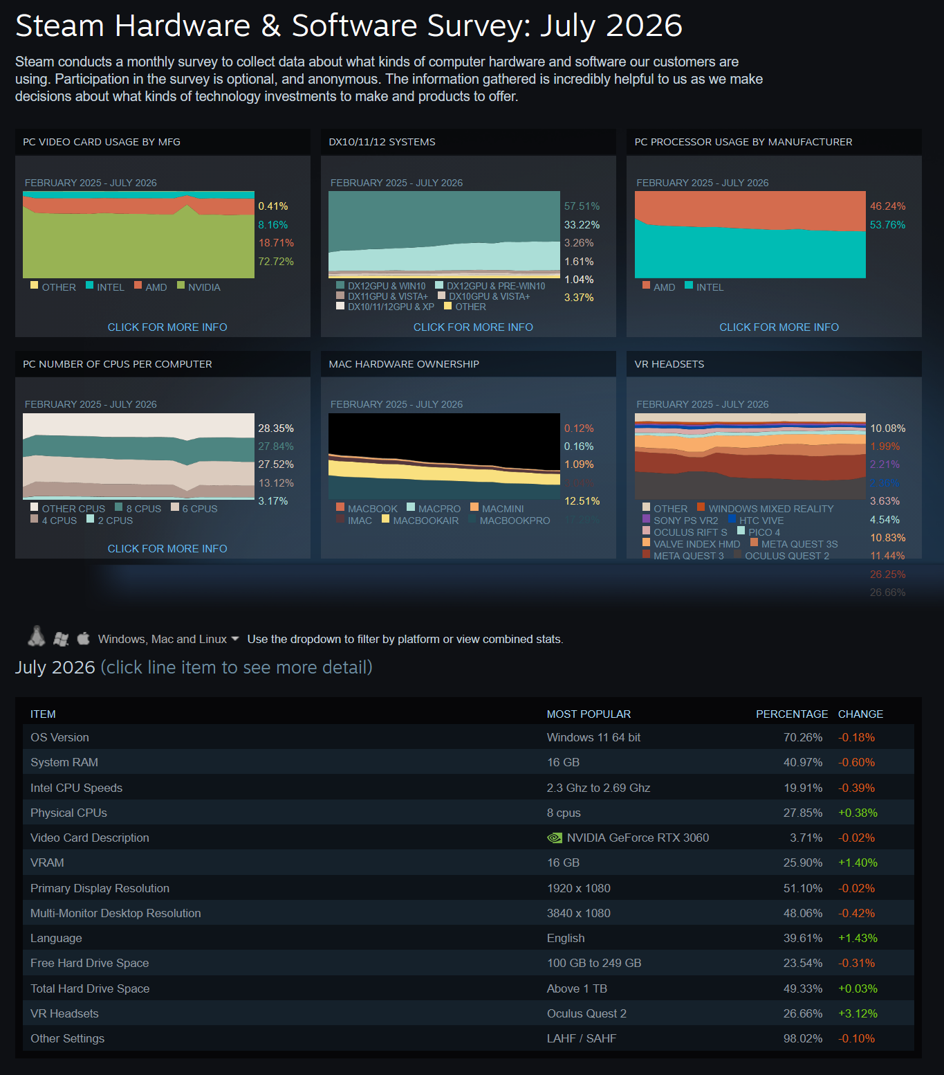
Task: Click the NVIDIA logo icon beside GeForce RTX 3060
Action: click(x=555, y=838)
